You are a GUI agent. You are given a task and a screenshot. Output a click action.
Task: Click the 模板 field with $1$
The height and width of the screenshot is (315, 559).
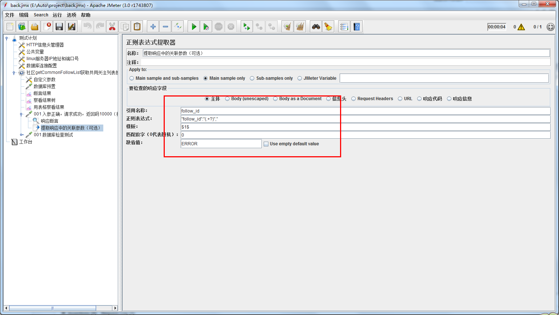[x=366, y=127]
